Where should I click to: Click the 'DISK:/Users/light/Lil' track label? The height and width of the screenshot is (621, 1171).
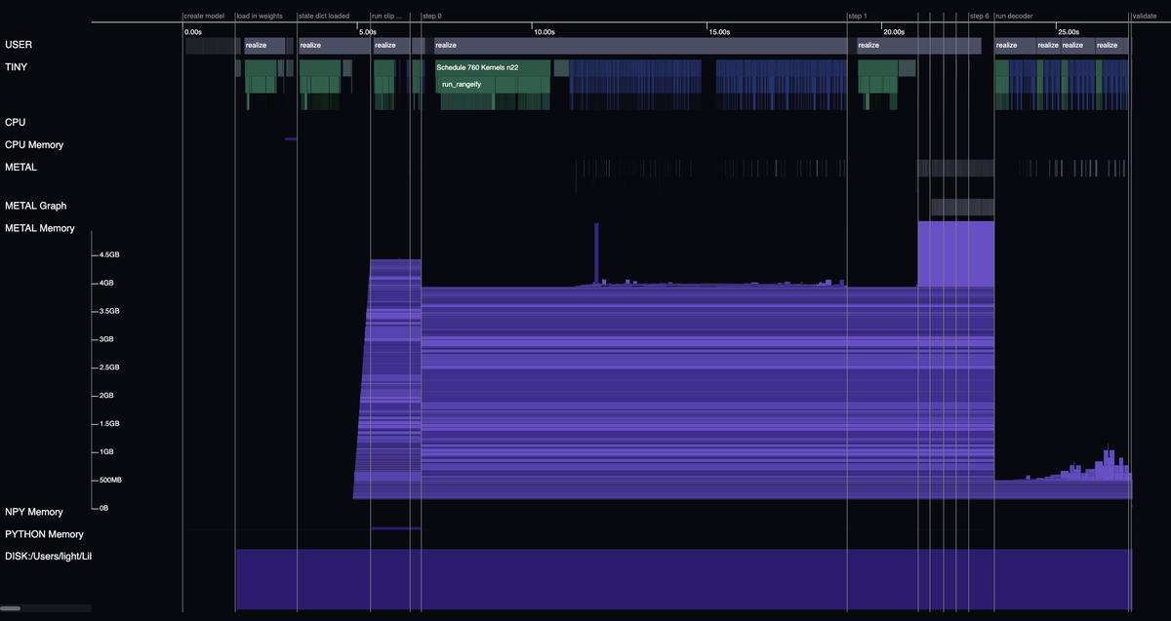47,557
